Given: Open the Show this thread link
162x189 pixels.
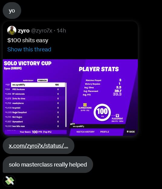Looking at the screenshot, I should pos(29,50).
